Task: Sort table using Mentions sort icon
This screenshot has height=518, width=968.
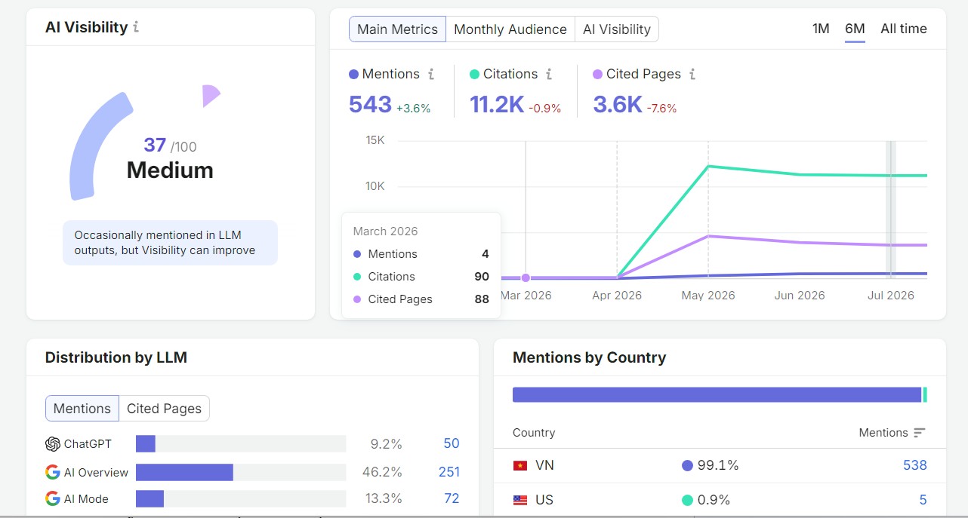Action: click(x=919, y=433)
